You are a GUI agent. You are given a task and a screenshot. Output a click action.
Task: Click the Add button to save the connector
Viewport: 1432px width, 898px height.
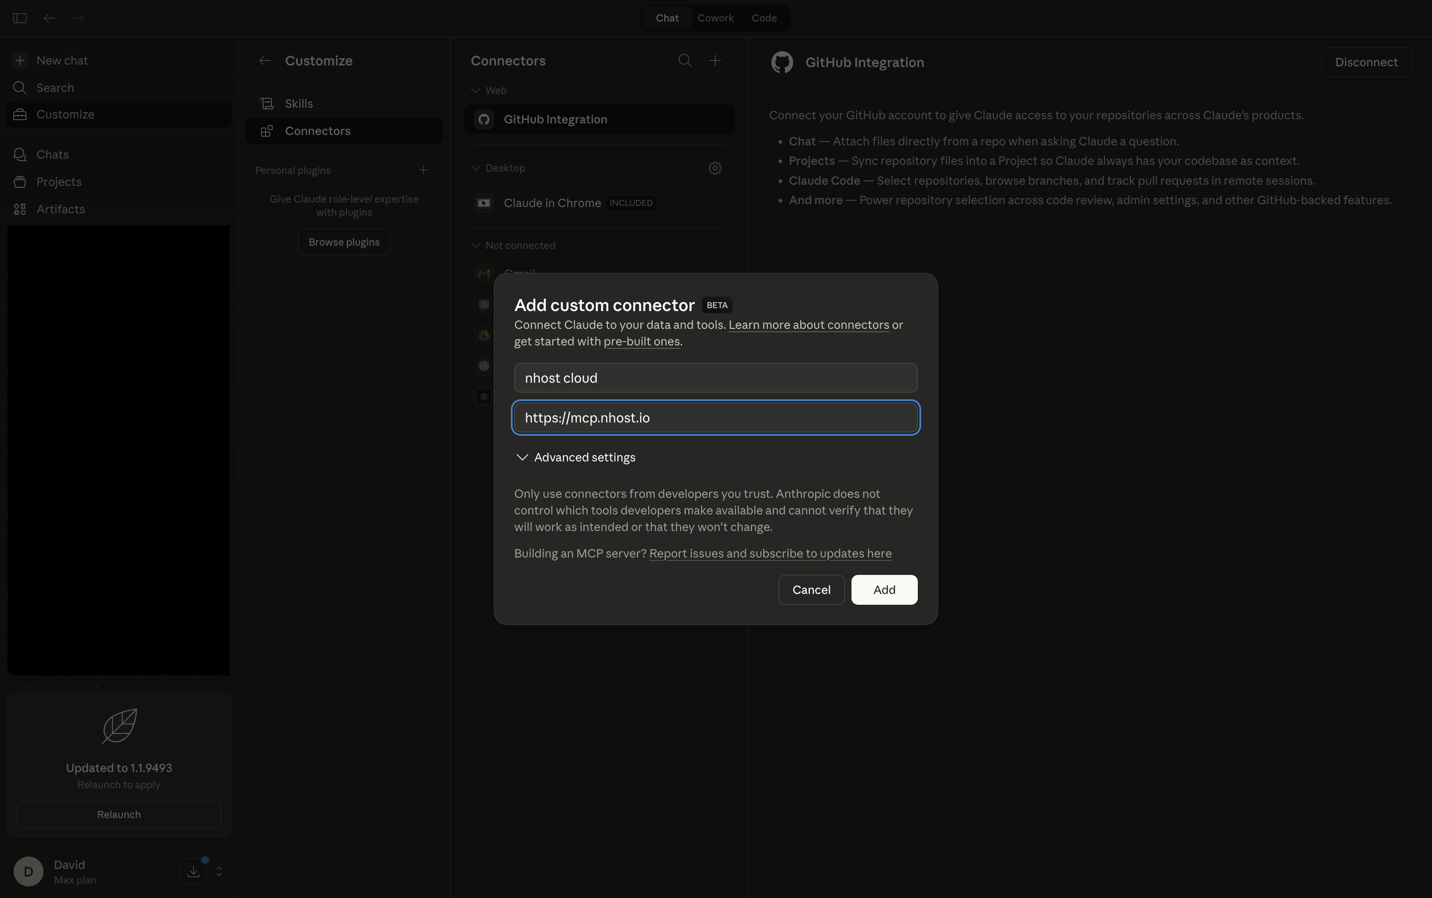click(x=883, y=590)
